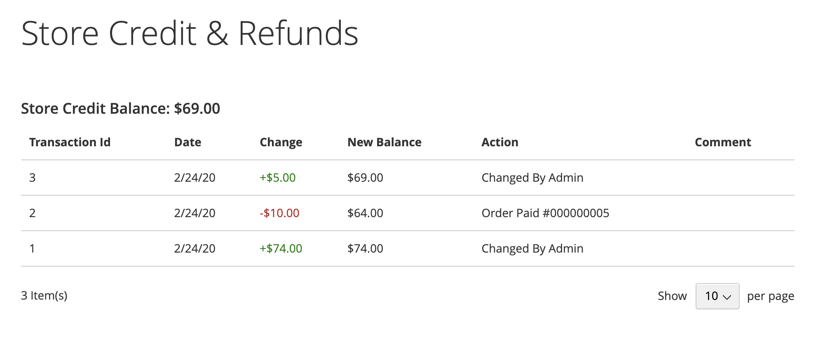Click the Comment column header
825x342 pixels.
coord(723,142)
